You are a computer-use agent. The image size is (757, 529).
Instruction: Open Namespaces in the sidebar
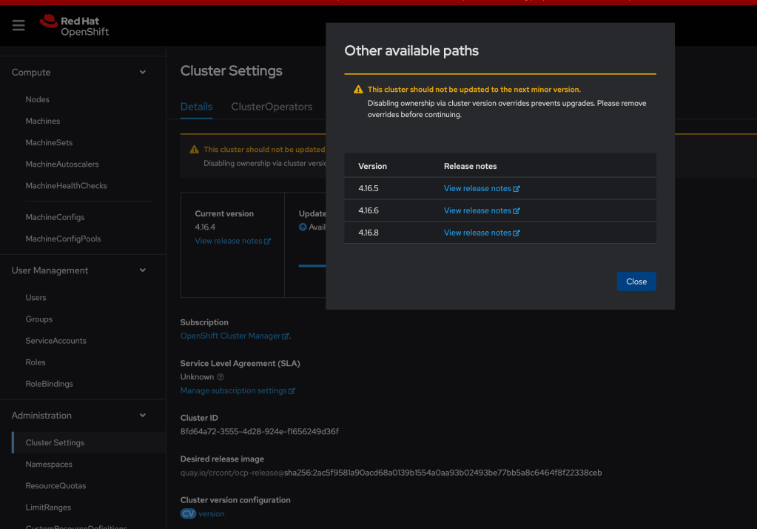(49, 465)
